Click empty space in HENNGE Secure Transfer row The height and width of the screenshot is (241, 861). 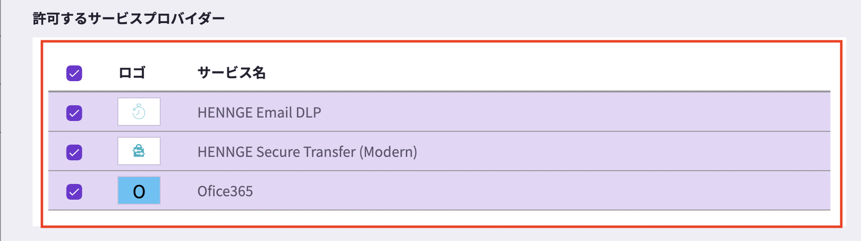click(616, 151)
